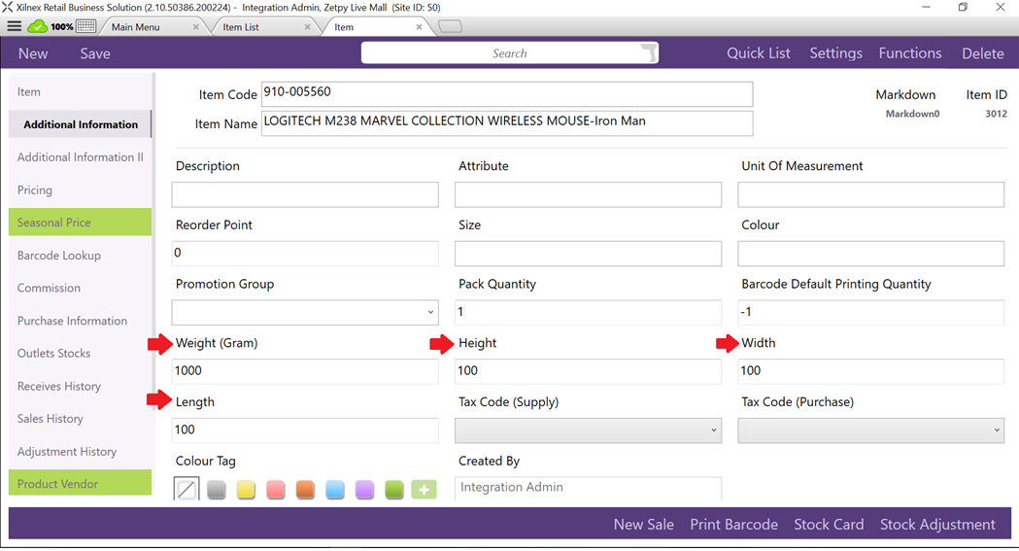Screen dimensions: 1019x551
Task: Open the Pricing section
Action: click(80, 189)
